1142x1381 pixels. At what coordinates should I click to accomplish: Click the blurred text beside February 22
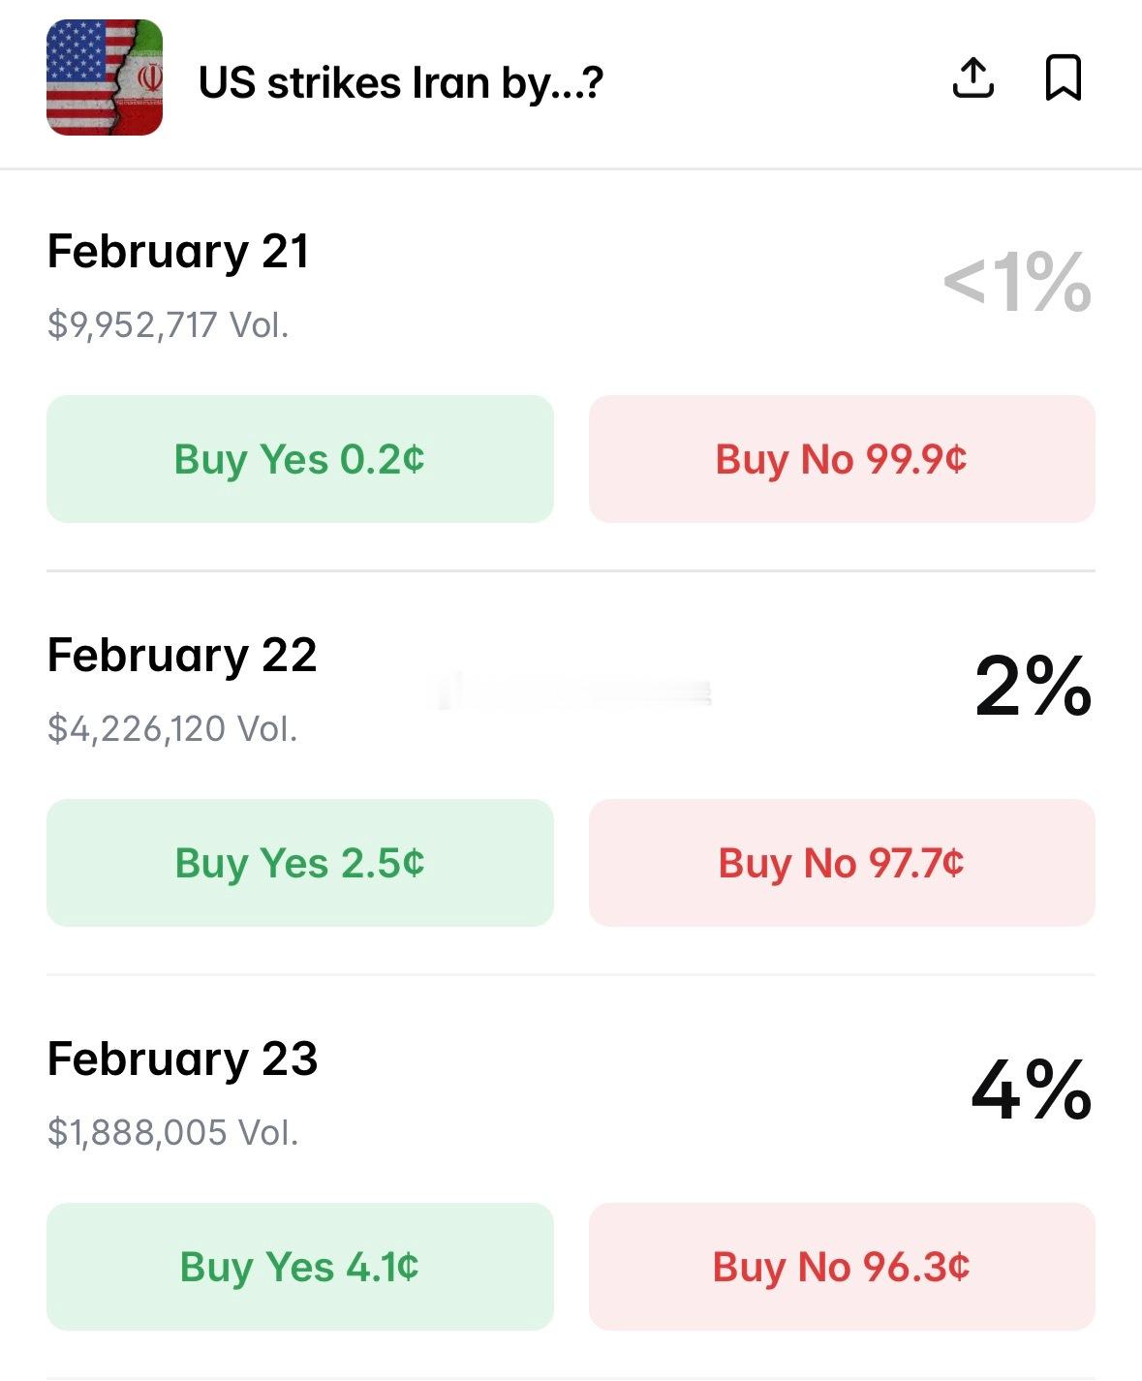point(573,691)
